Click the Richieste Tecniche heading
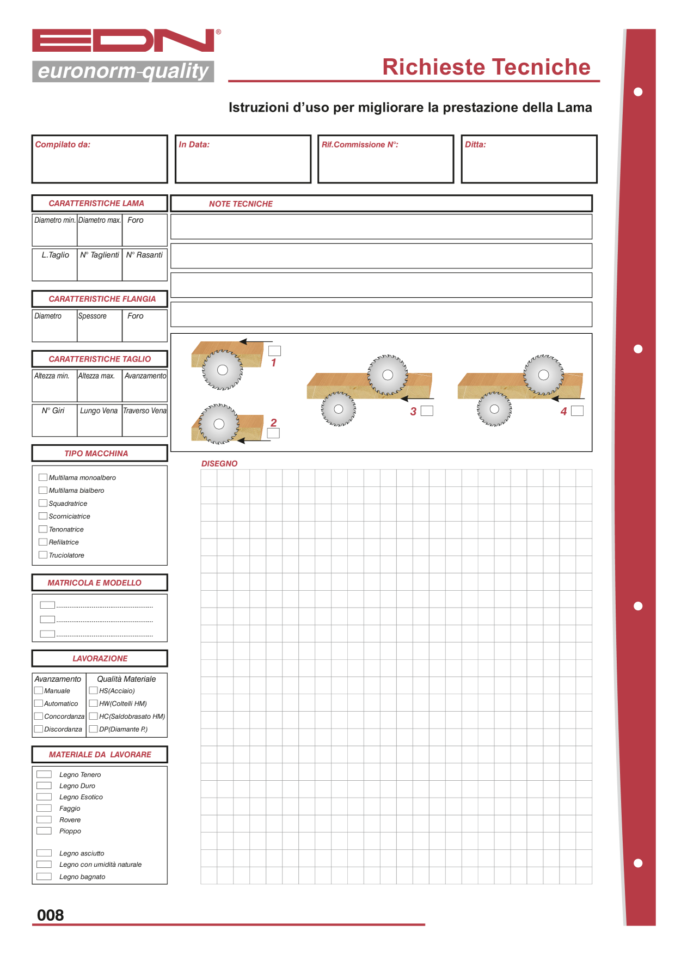Viewport: 675px width, 955px height. 486,67
